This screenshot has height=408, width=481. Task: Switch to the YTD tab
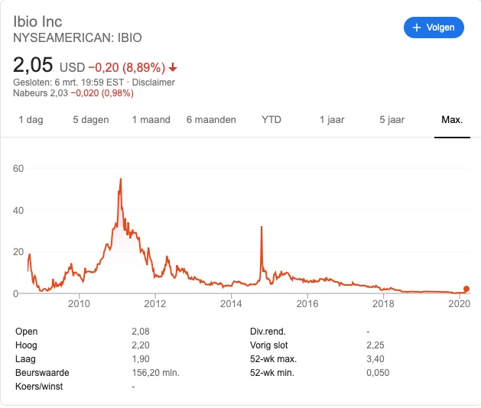coord(271,120)
